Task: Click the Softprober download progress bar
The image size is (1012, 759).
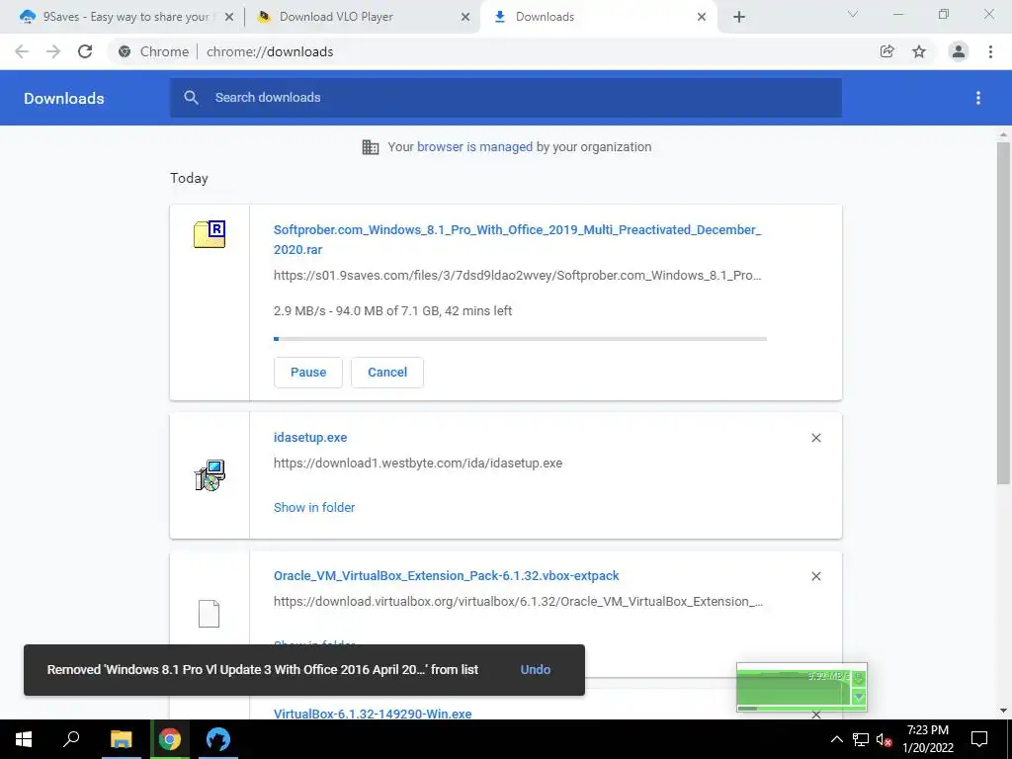Action: [x=520, y=339]
